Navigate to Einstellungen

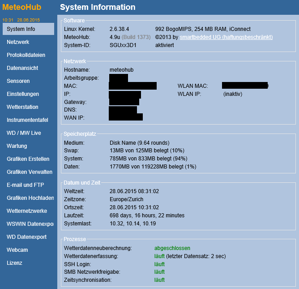[x=23, y=94]
